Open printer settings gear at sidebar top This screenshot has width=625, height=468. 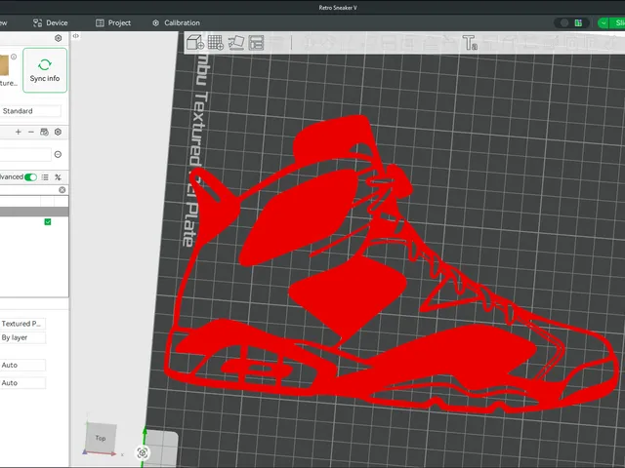click(59, 38)
